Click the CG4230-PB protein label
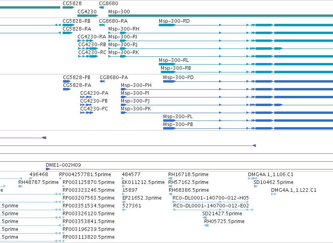The height and width of the screenshot is (243, 333). (94, 101)
